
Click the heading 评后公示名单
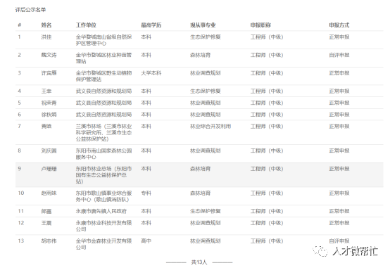coord(30,10)
